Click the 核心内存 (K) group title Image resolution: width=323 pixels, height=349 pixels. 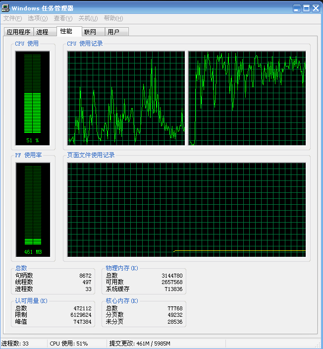point(122,301)
